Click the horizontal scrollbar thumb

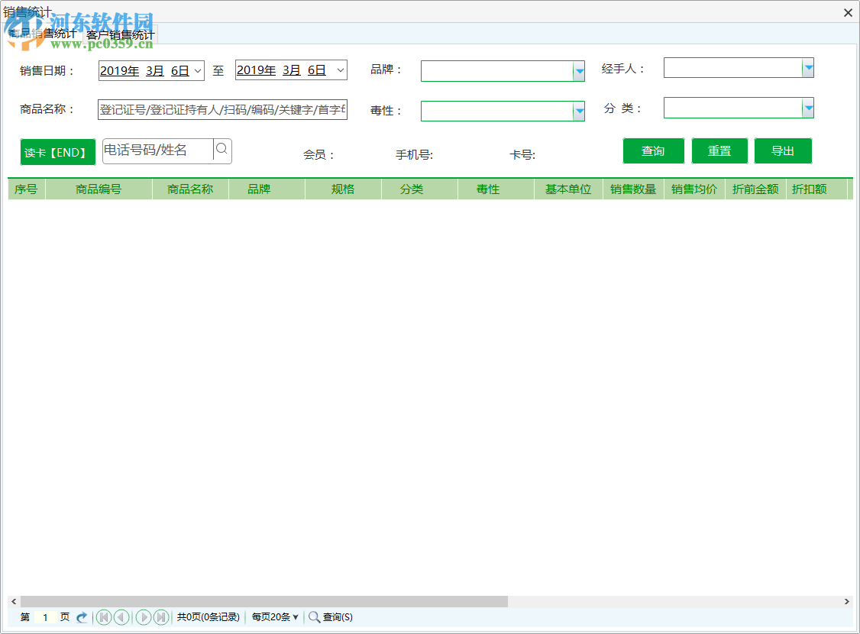(263, 602)
